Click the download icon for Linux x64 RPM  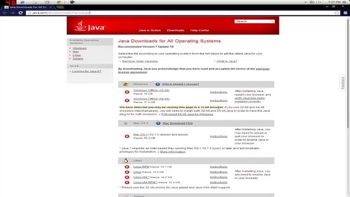click(x=127, y=182)
